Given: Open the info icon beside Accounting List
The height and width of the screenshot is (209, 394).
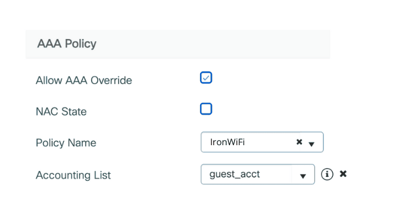Looking at the screenshot, I should coord(327,174).
